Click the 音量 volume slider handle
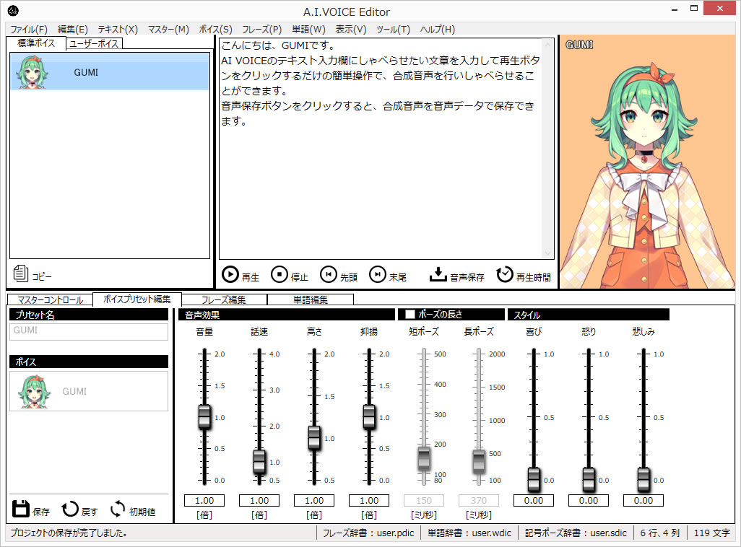 click(x=204, y=417)
